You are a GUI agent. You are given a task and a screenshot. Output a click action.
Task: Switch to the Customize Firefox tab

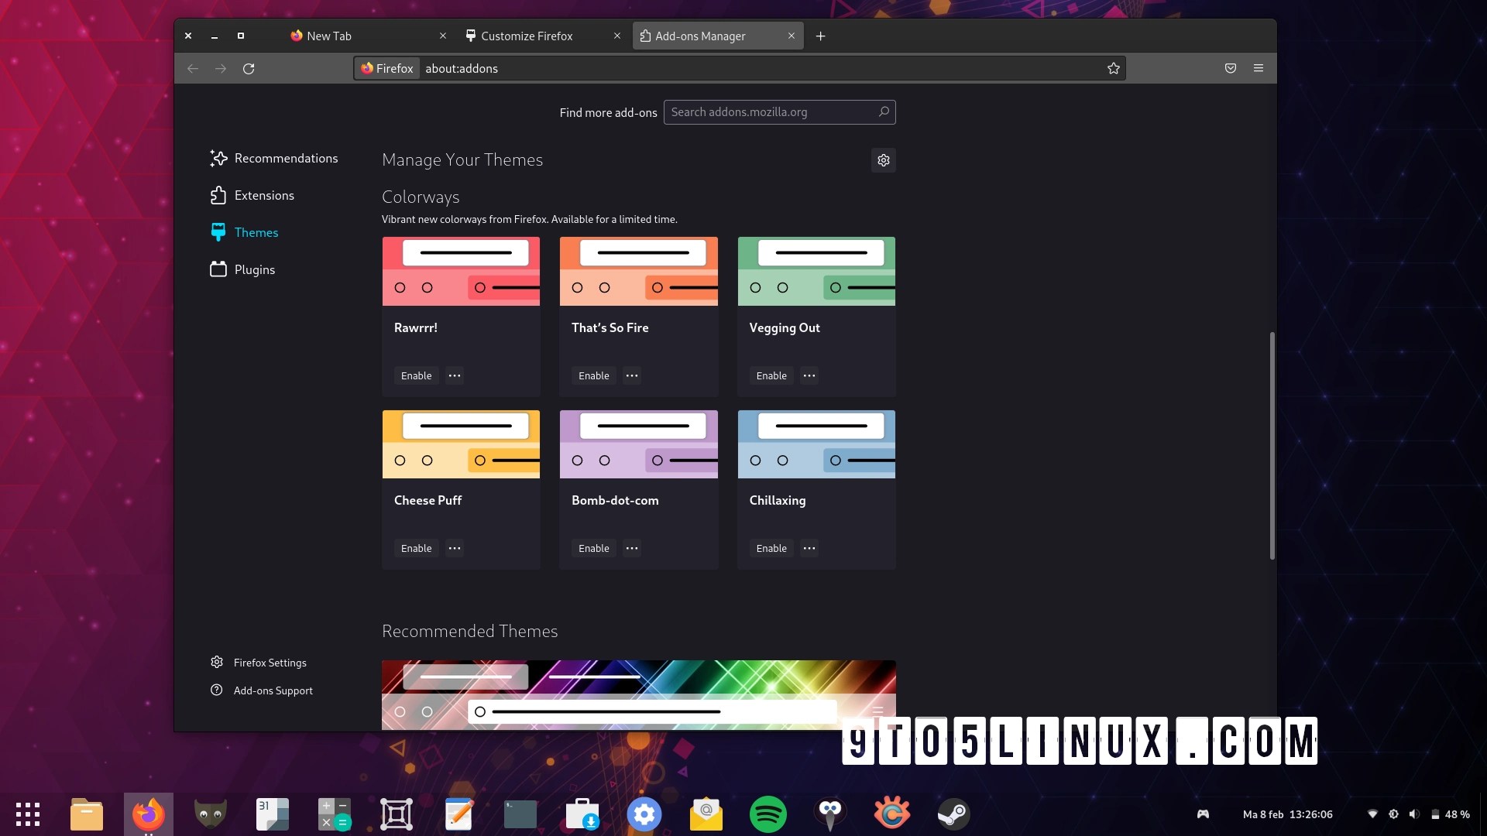(x=527, y=36)
